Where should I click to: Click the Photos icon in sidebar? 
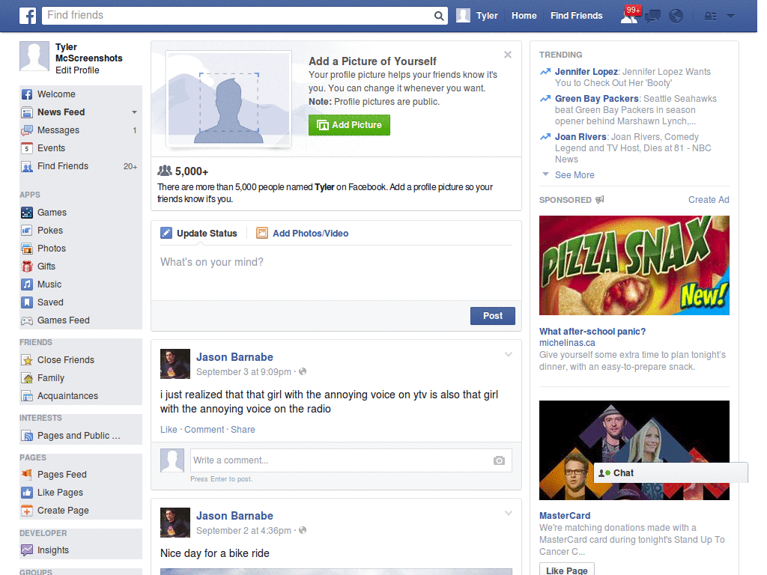(27, 249)
